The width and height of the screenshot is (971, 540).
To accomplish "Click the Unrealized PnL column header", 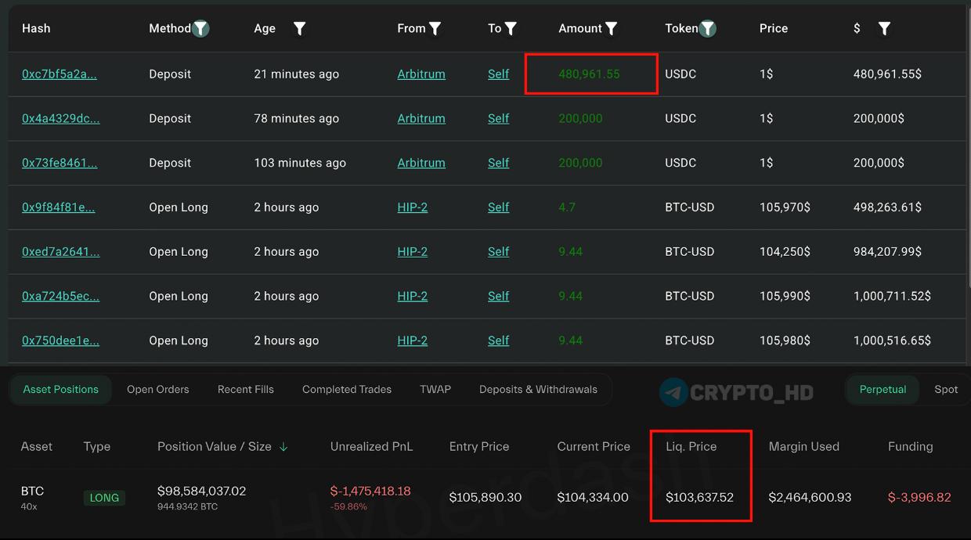I will [x=371, y=447].
